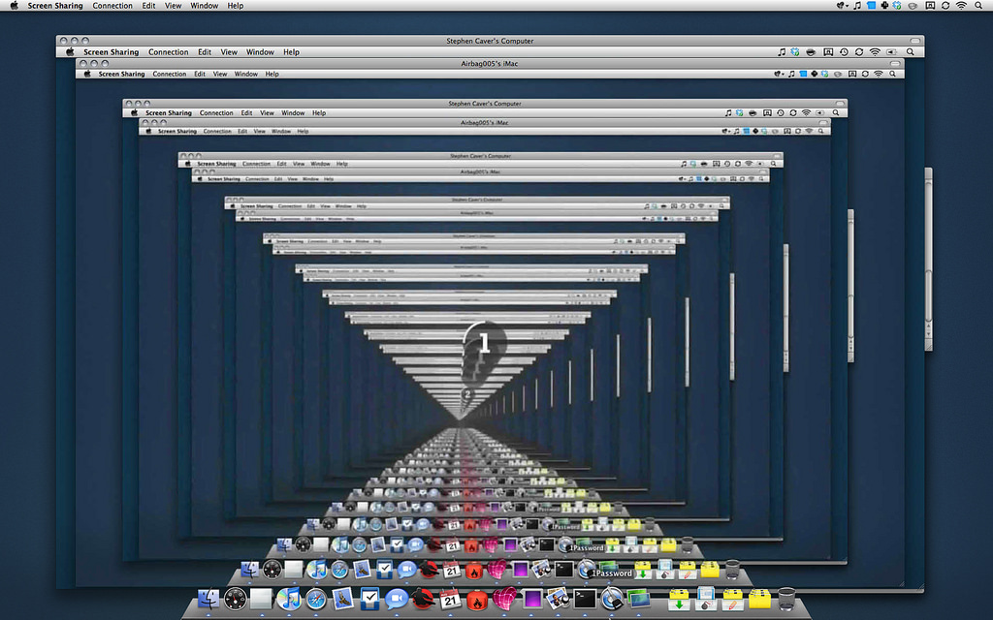993x620 pixels.
Task: Open Wi-Fi status in the top menu bar
Action: point(961,6)
